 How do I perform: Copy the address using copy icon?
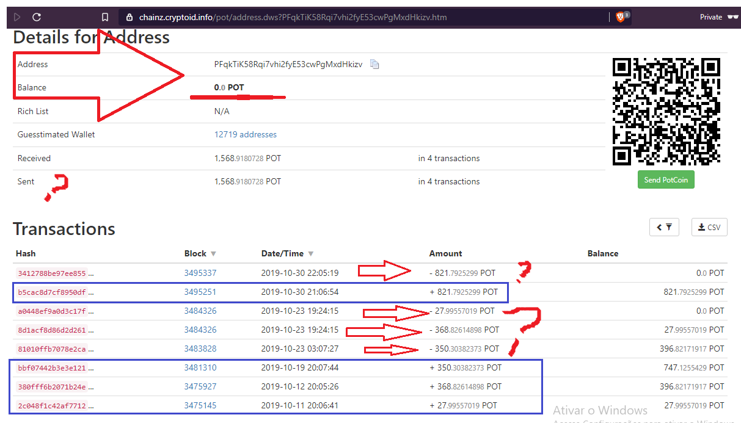374,64
